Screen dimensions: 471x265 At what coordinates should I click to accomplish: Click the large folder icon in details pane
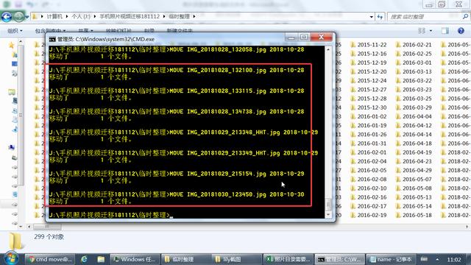click(x=15, y=241)
